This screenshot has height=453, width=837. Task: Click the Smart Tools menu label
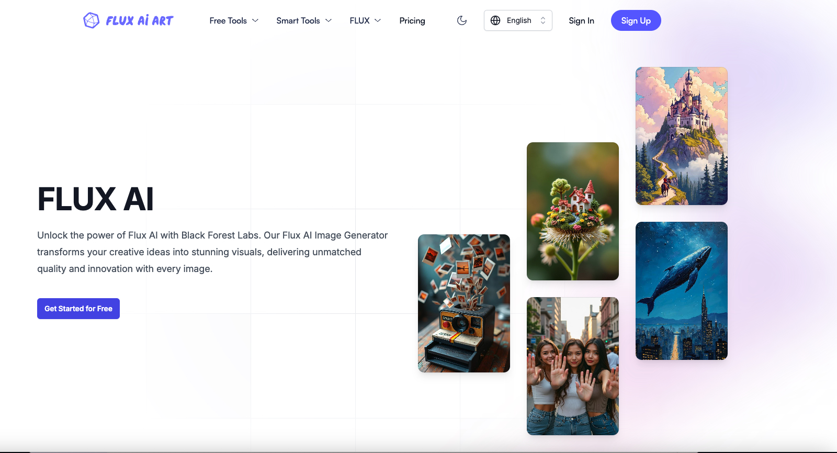coord(298,20)
